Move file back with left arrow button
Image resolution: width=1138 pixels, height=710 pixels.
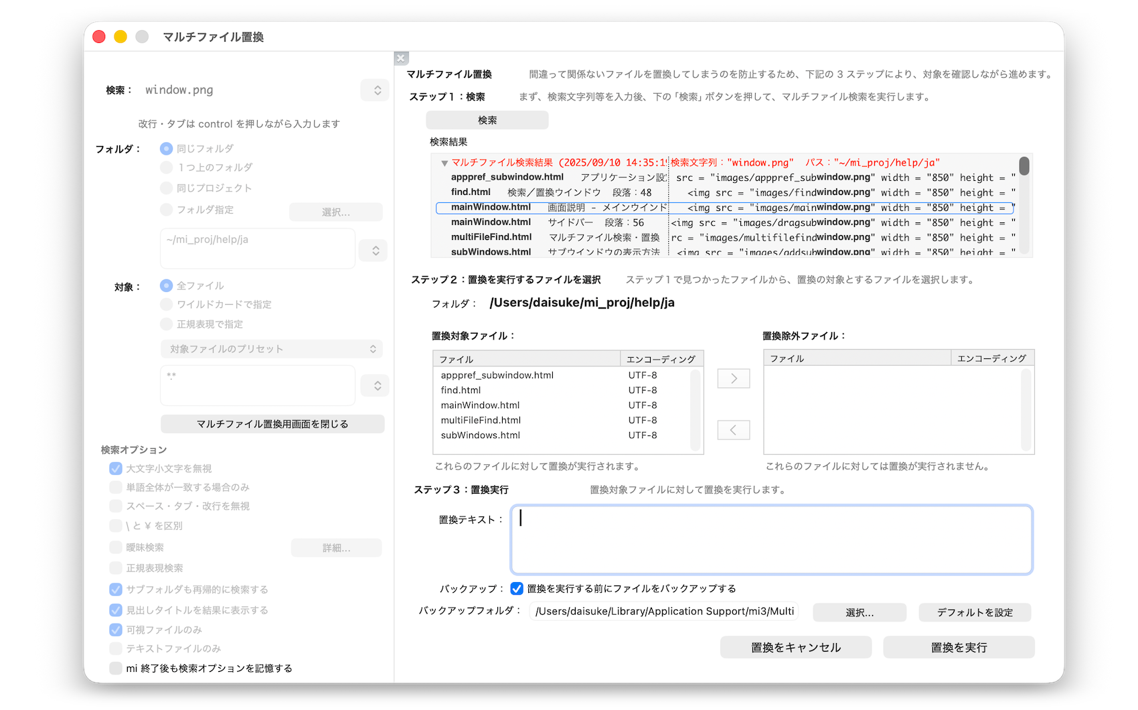coord(733,430)
